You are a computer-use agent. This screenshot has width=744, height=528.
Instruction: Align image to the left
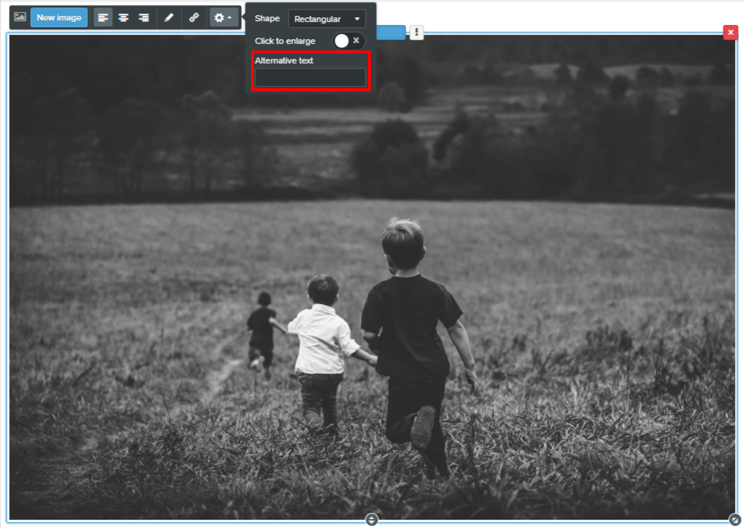click(x=103, y=17)
